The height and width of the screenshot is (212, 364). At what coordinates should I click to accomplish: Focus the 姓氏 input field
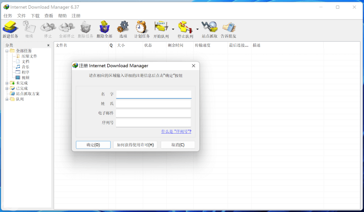coord(153,104)
